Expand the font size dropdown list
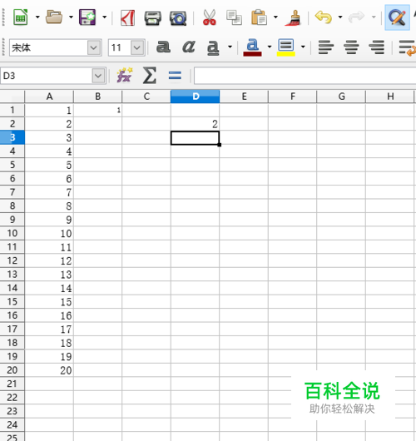Image resolution: width=416 pixels, height=441 pixels. click(x=137, y=47)
